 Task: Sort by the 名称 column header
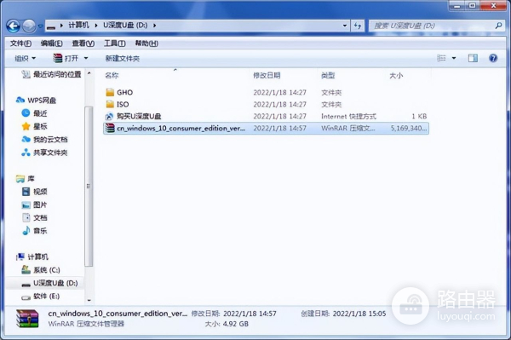112,75
